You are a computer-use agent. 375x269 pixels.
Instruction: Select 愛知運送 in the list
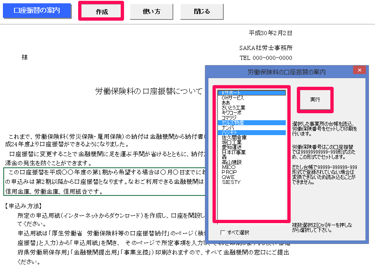(x=252, y=147)
